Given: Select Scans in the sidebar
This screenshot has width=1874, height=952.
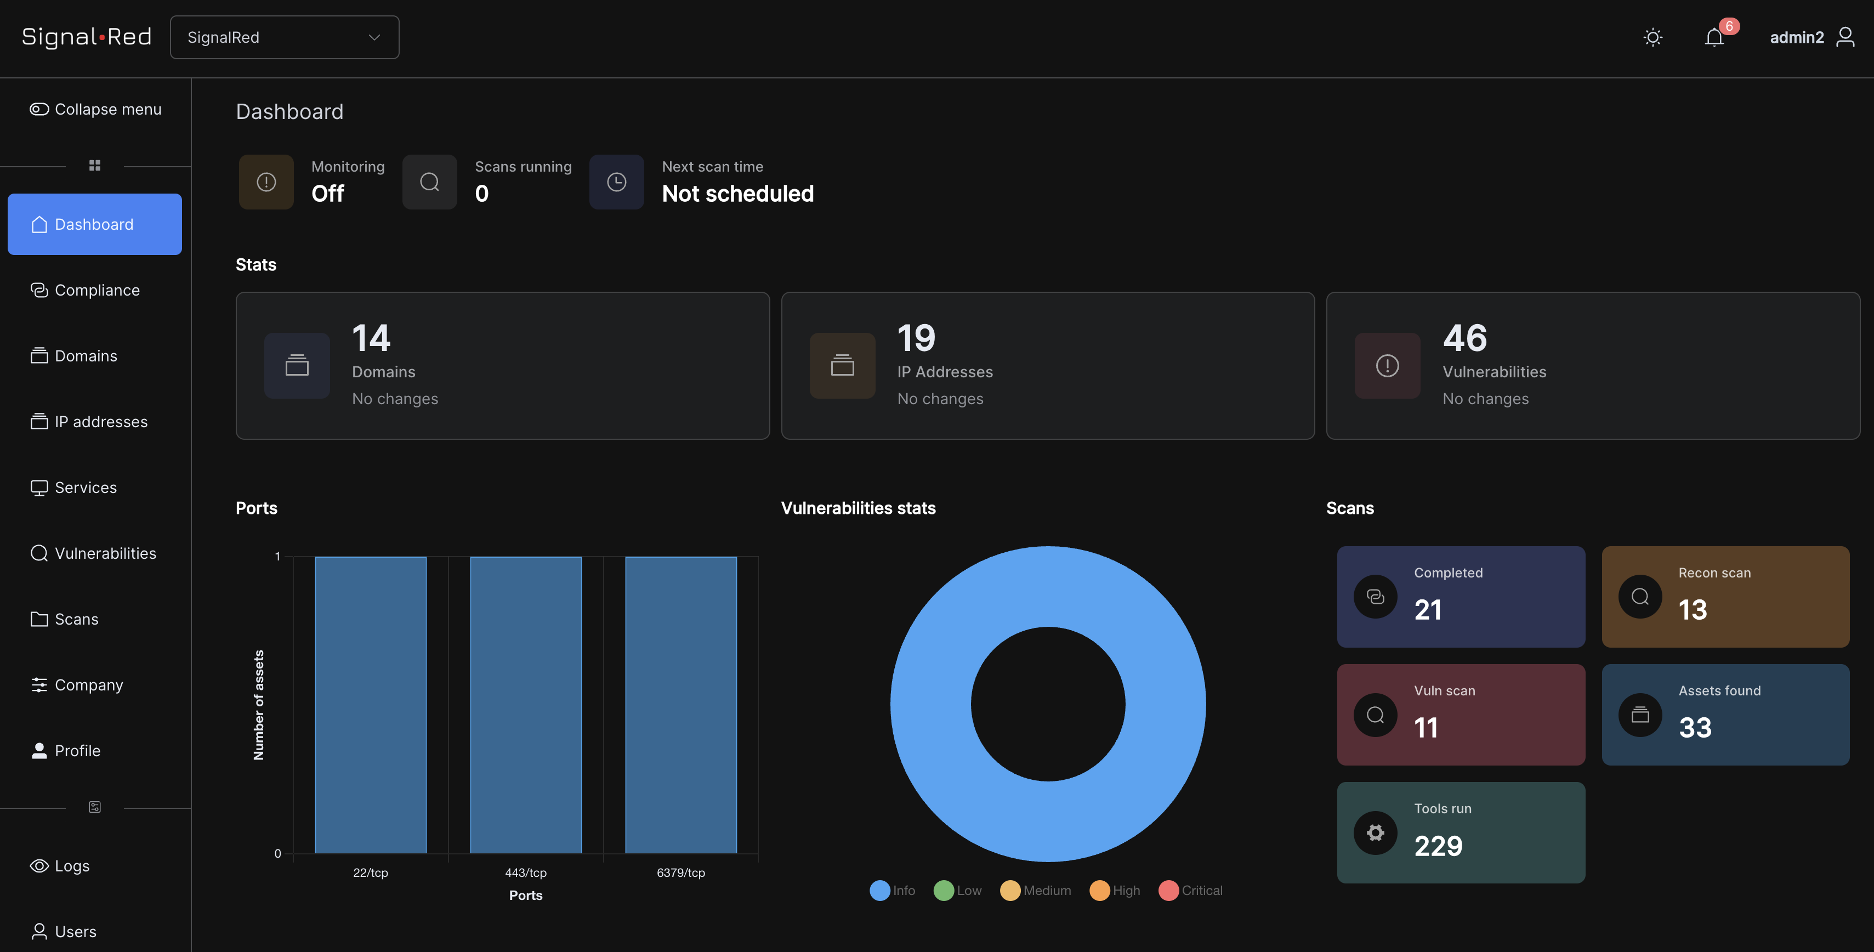Looking at the screenshot, I should click(76, 619).
